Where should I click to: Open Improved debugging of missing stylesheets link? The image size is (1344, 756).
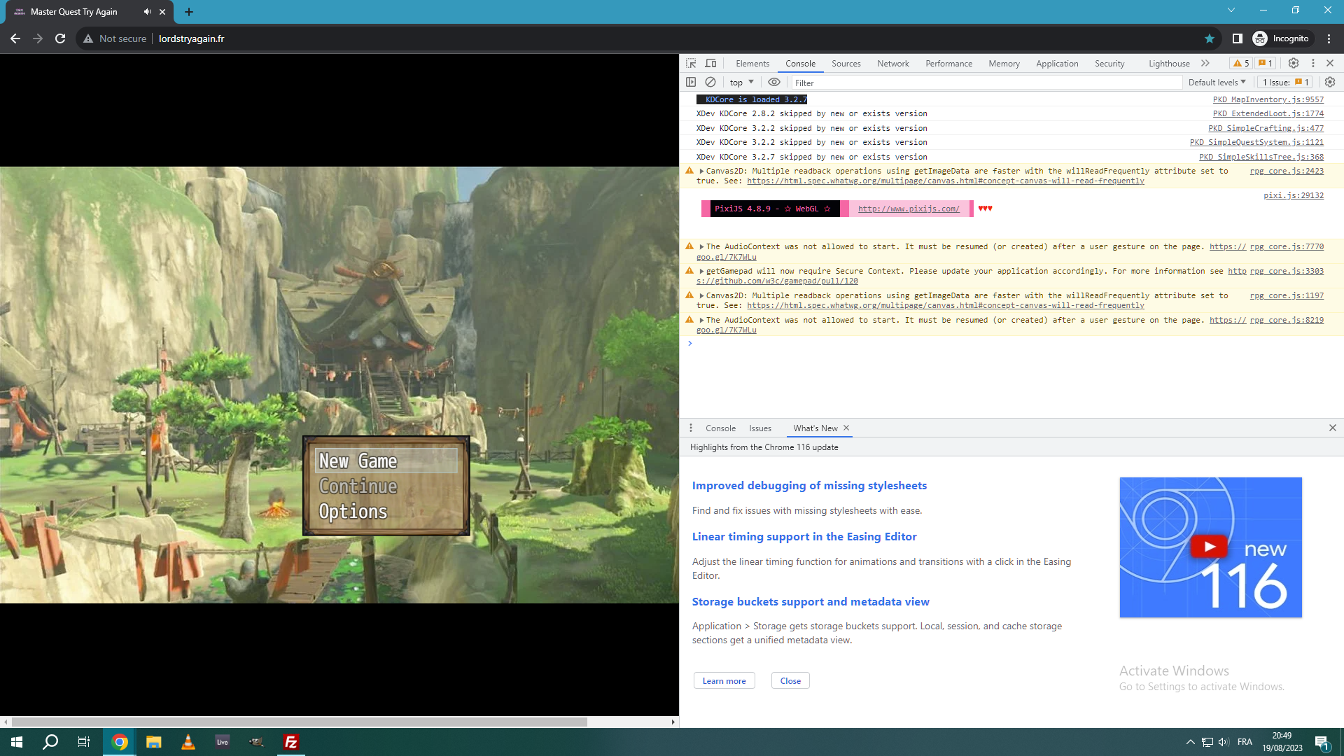[x=809, y=485]
